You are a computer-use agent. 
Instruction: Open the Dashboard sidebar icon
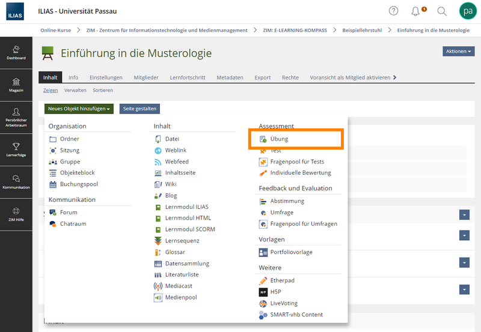click(16, 52)
